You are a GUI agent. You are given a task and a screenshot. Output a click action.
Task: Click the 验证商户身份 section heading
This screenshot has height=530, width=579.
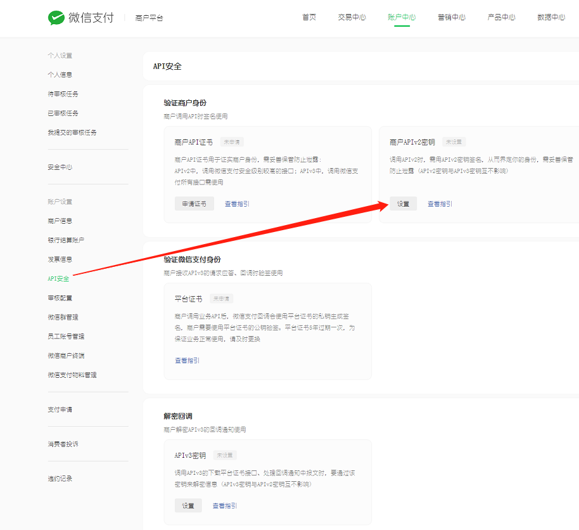point(185,103)
